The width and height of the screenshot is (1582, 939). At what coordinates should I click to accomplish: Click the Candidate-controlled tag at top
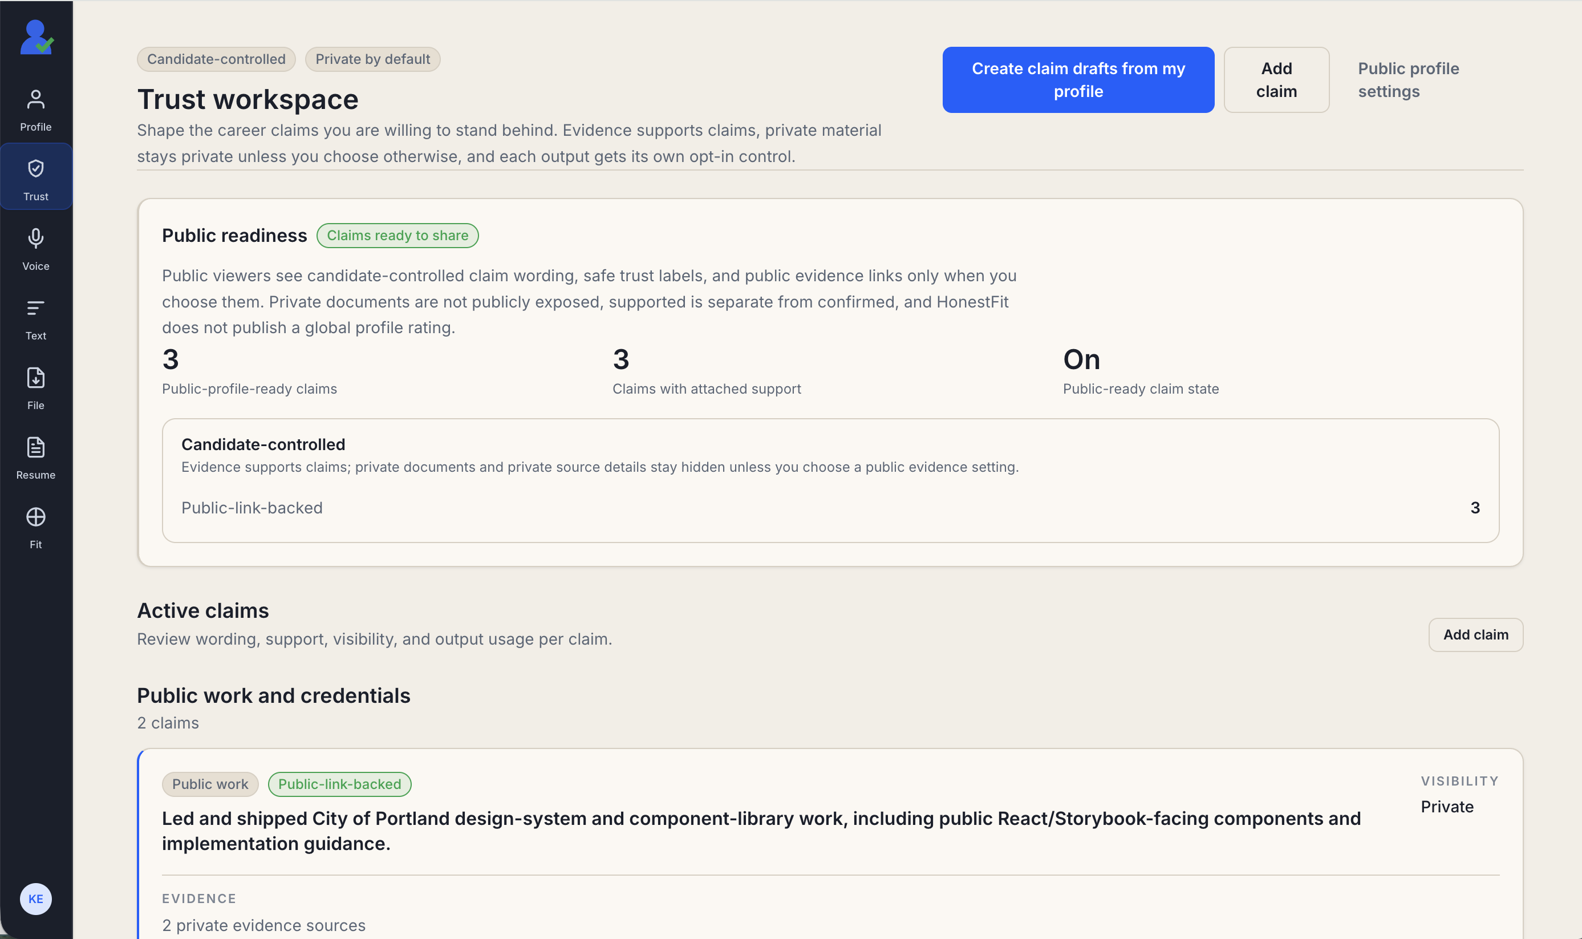pyautogui.click(x=216, y=59)
